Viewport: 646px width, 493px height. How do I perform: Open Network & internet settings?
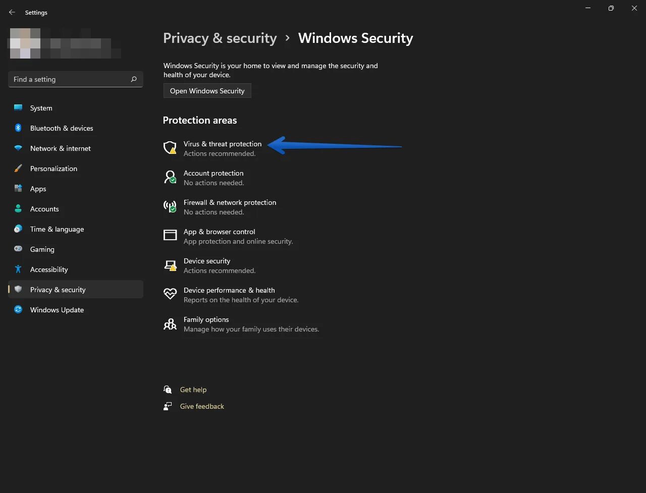coord(76,148)
